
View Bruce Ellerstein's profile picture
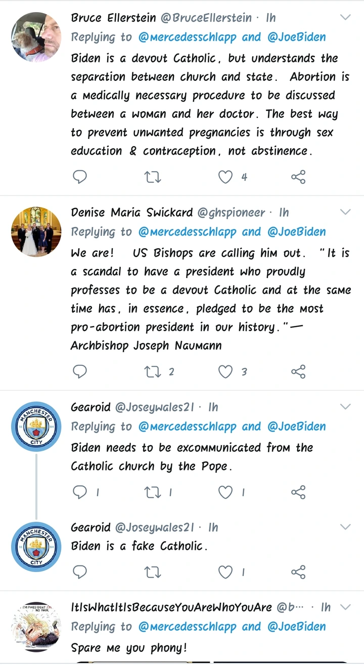pyautogui.click(x=36, y=36)
